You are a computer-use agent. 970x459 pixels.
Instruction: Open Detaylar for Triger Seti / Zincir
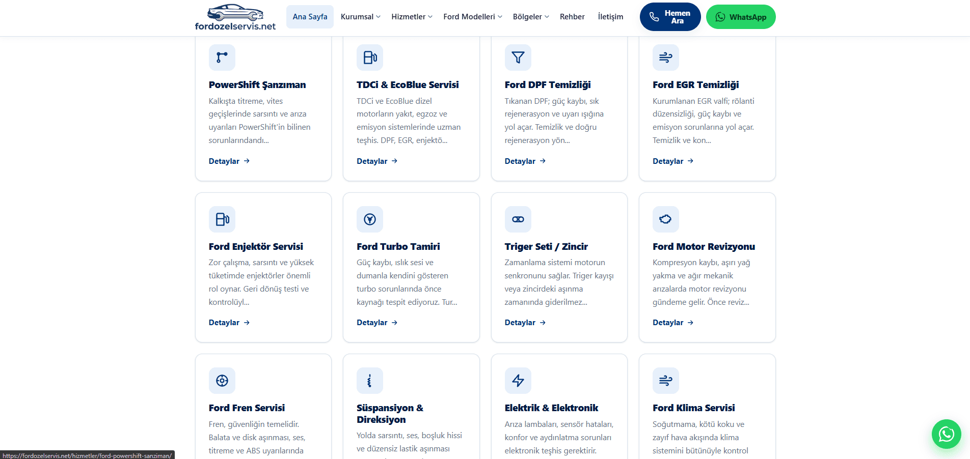tap(525, 323)
